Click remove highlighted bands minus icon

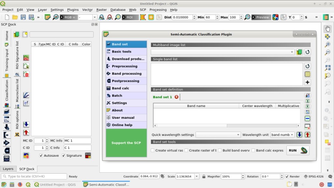307,118
